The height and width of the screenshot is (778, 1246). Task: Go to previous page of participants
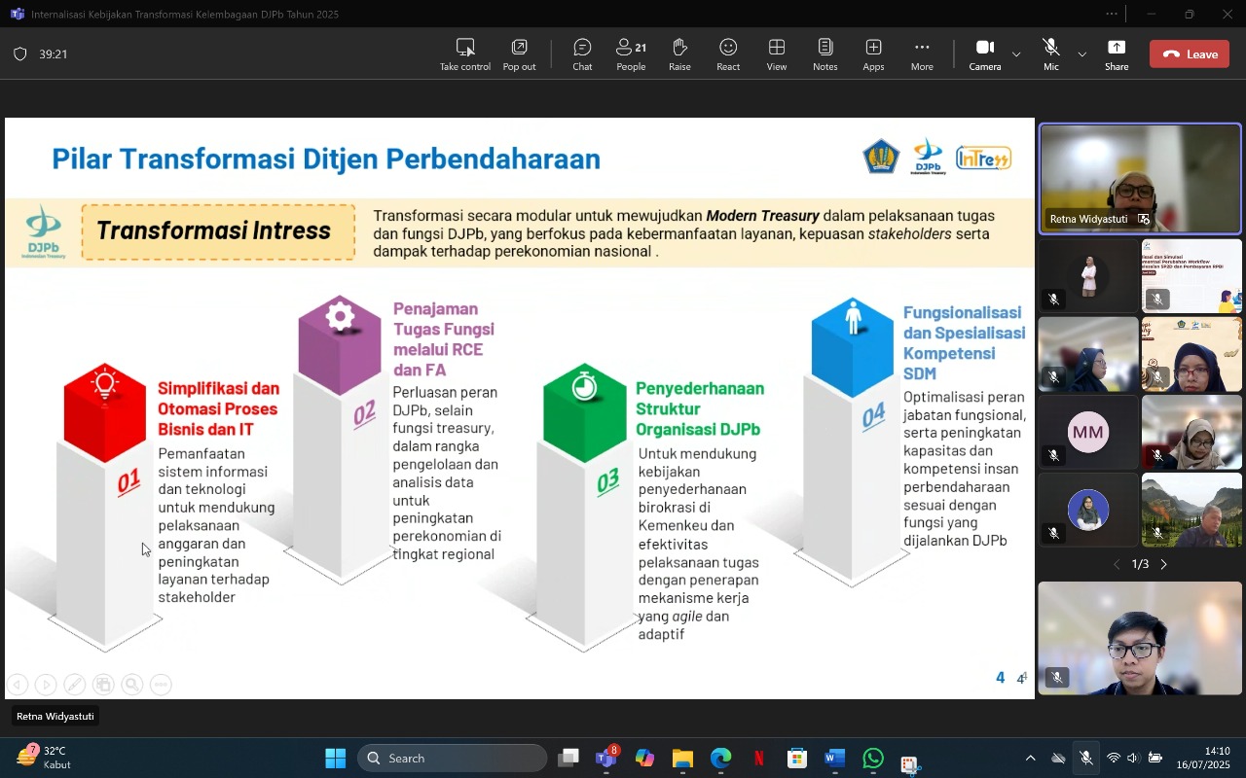pos(1117,564)
